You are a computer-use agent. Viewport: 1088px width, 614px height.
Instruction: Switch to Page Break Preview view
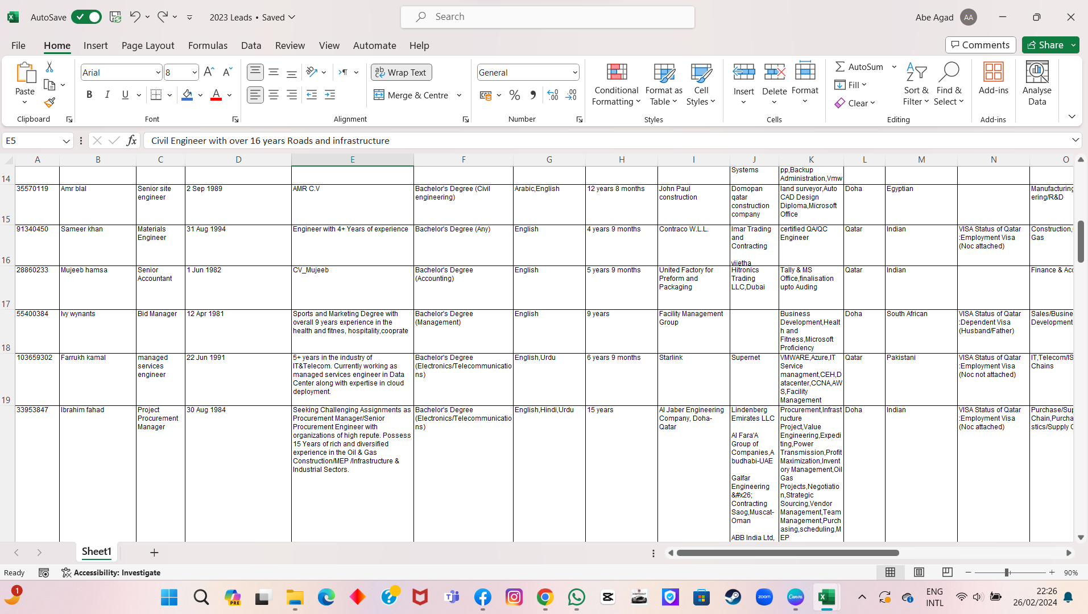pyautogui.click(x=947, y=572)
